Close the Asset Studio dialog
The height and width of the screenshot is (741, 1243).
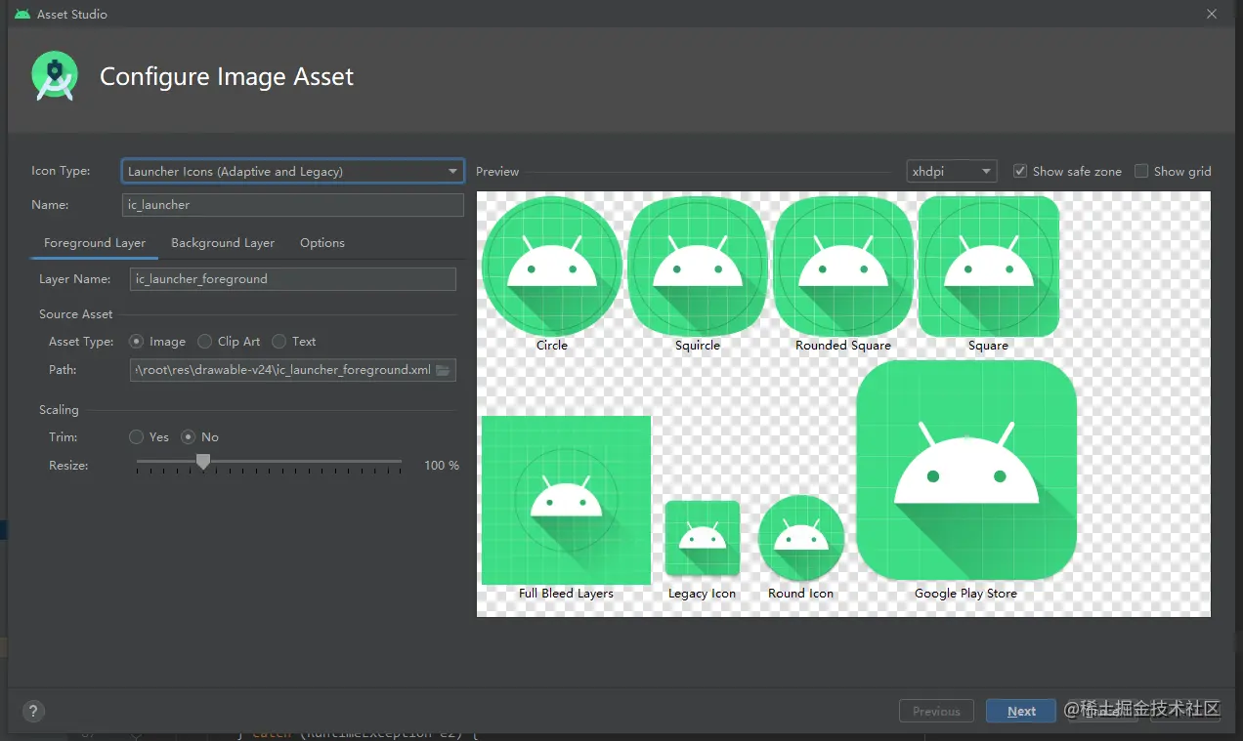pyautogui.click(x=1212, y=14)
